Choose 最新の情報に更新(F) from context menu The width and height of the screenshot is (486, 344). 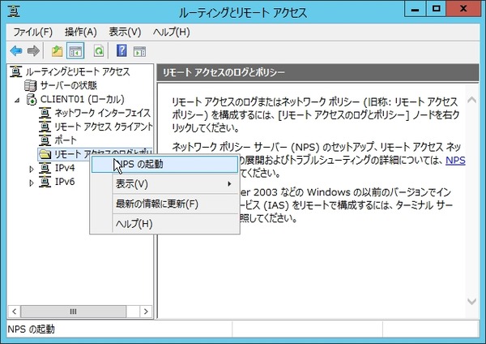pyautogui.click(x=164, y=204)
